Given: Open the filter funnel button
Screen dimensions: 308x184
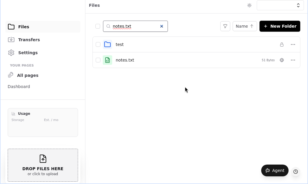Looking at the screenshot, I should (x=225, y=26).
